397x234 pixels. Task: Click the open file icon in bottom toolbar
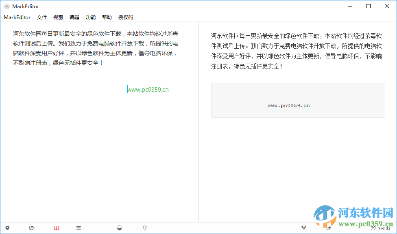[32, 228]
